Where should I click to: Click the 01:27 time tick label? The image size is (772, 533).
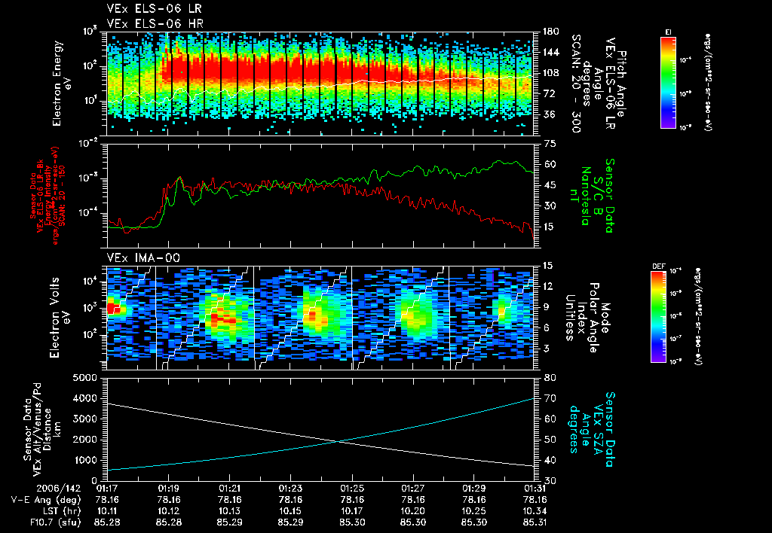coord(412,489)
